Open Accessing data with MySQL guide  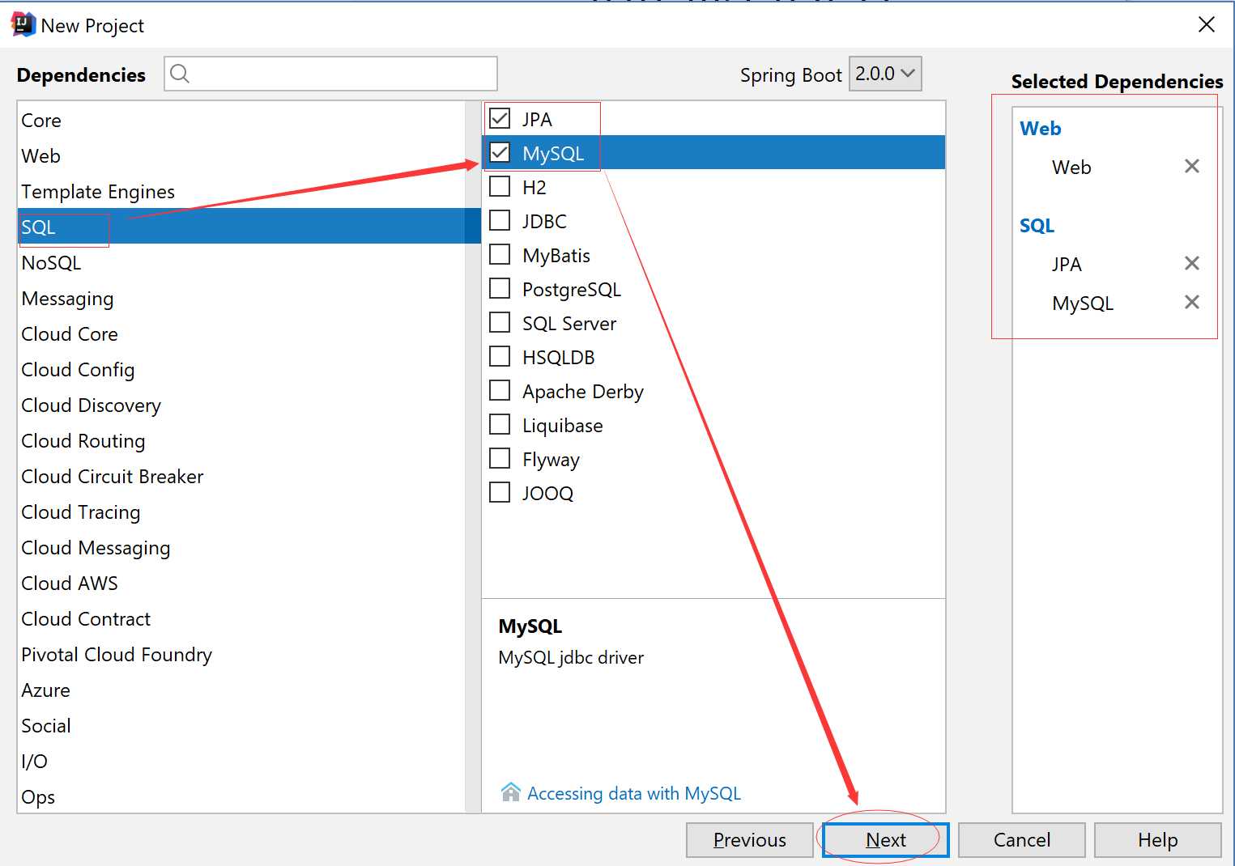point(634,793)
